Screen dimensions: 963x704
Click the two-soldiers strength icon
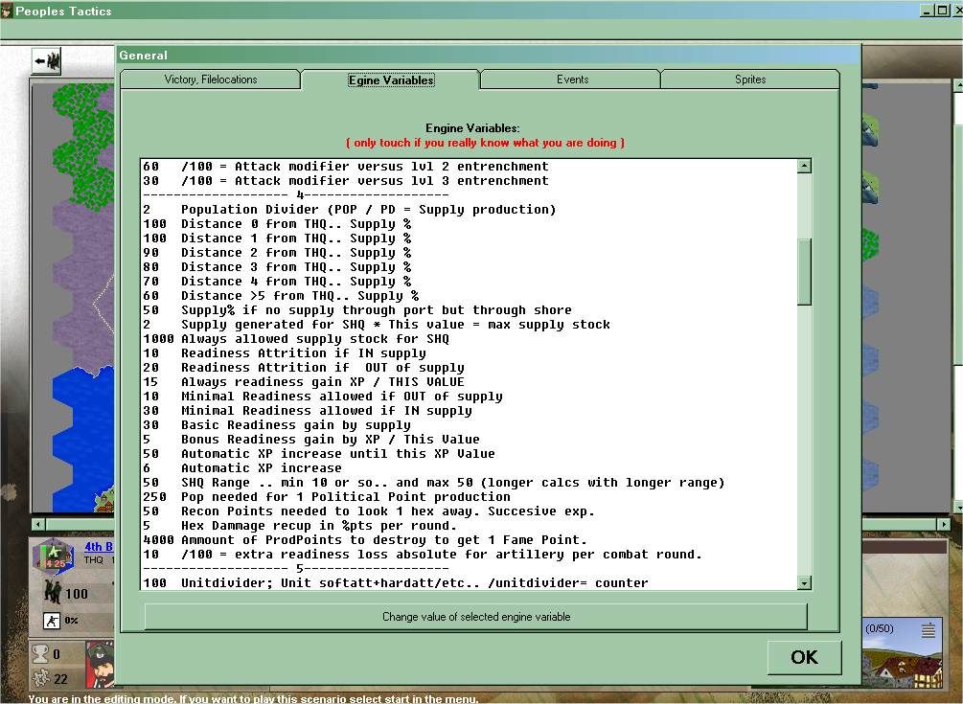pyautogui.click(x=52, y=594)
